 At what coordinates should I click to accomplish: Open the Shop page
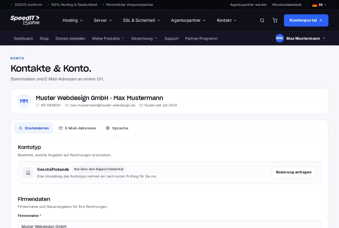(x=44, y=38)
